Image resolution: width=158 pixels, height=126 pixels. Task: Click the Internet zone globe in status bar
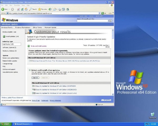pos(96,104)
